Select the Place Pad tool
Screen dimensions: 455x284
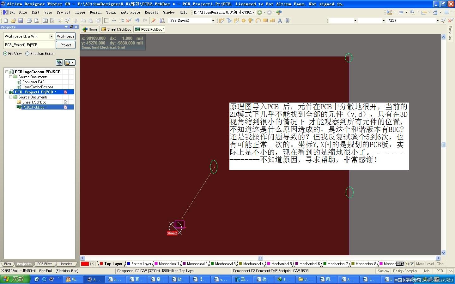[x=243, y=21]
